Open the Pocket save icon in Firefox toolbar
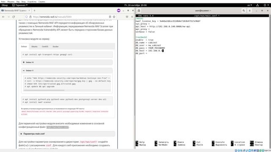Image resolution: width=271 pixels, height=152 pixels. tap(127, 17)
